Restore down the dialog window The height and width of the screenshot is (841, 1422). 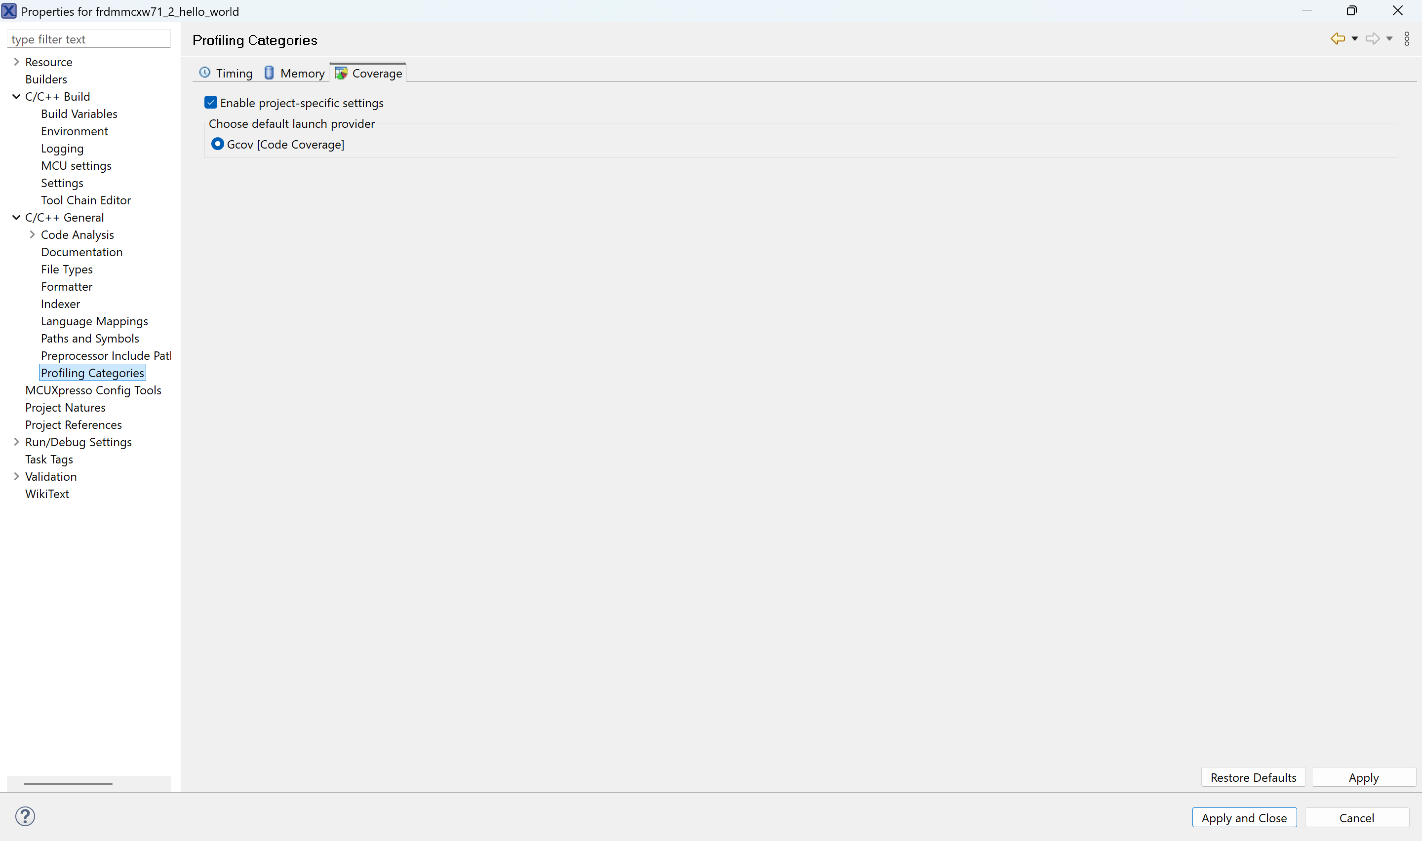tap(1352, 11)
